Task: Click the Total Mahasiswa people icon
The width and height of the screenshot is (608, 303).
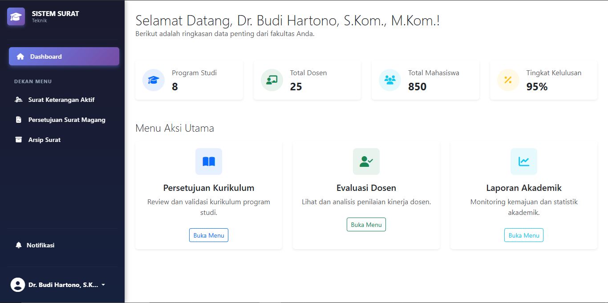Action: 390,80
